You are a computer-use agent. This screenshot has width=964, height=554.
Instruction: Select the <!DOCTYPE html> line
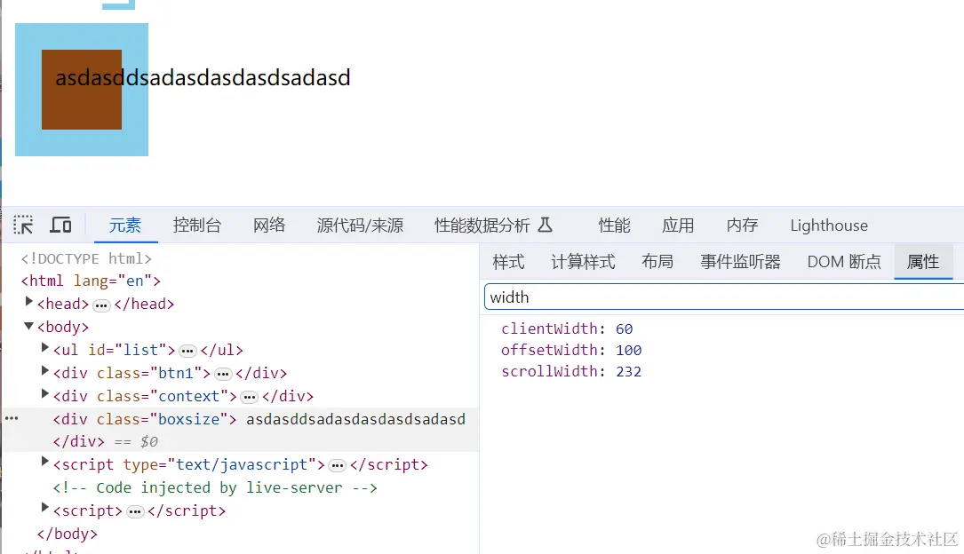pos(86,259)
